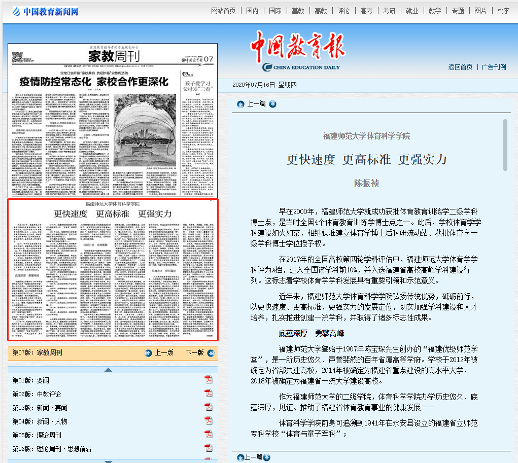This screenshot has height=463, width=518.
Task: Click the article scrollbar thumb
Action: tap(505, 145)
